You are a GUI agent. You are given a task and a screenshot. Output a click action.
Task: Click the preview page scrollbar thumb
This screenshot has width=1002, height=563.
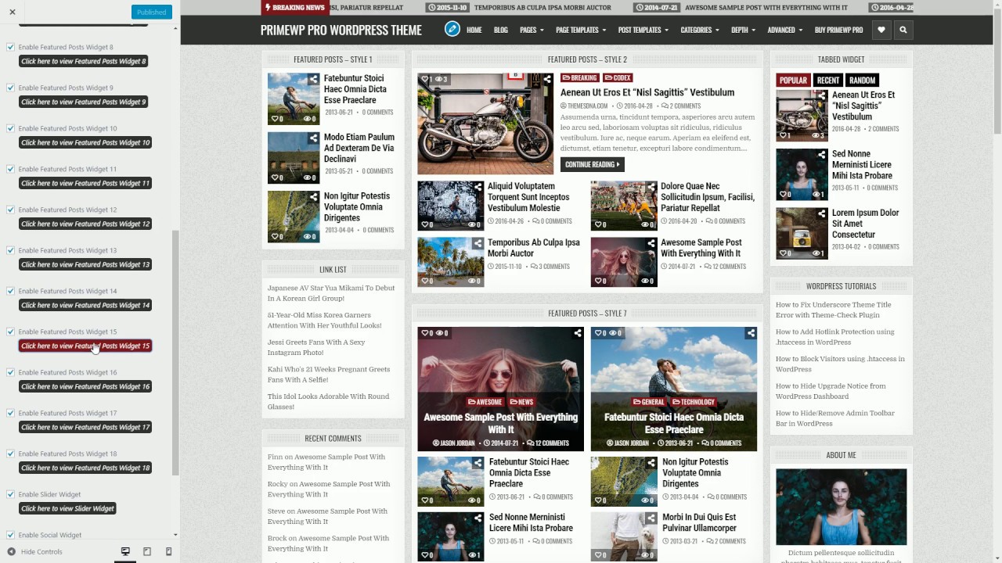(x=997, y=72)
